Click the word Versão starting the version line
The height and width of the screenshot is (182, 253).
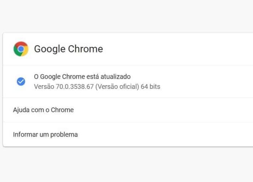[44, 87]
